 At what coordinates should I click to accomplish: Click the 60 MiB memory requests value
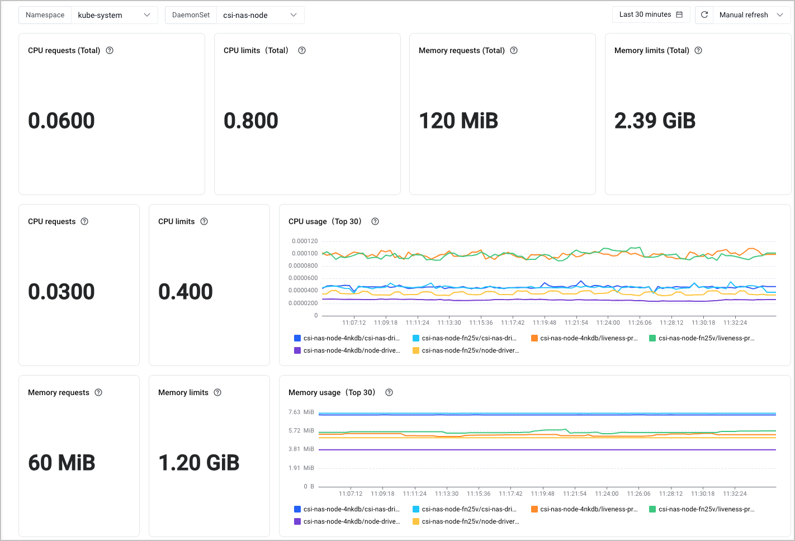[x=62, y=463]
